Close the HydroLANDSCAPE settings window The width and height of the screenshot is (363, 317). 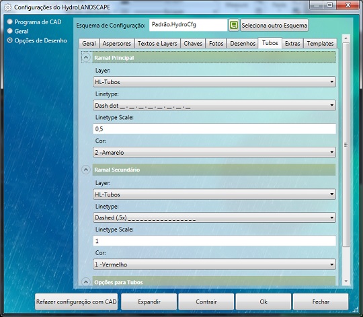(348, 5)
